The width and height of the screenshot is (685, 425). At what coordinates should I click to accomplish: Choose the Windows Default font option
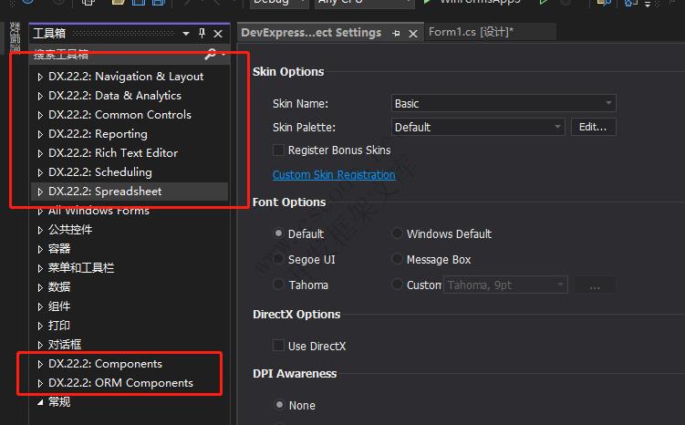(398, 234)
